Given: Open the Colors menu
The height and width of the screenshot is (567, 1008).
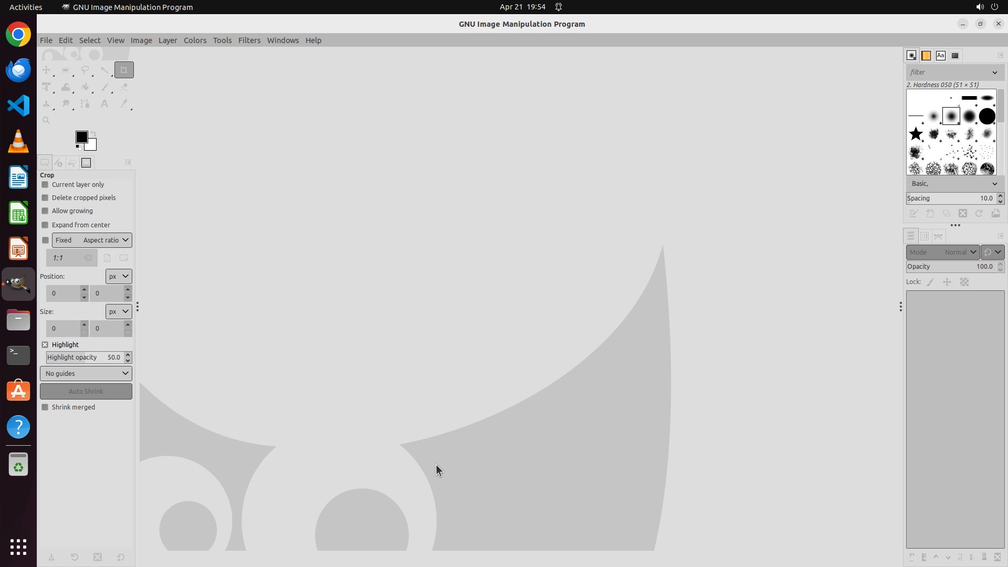Looking at the screenshot, I should 195,40.
